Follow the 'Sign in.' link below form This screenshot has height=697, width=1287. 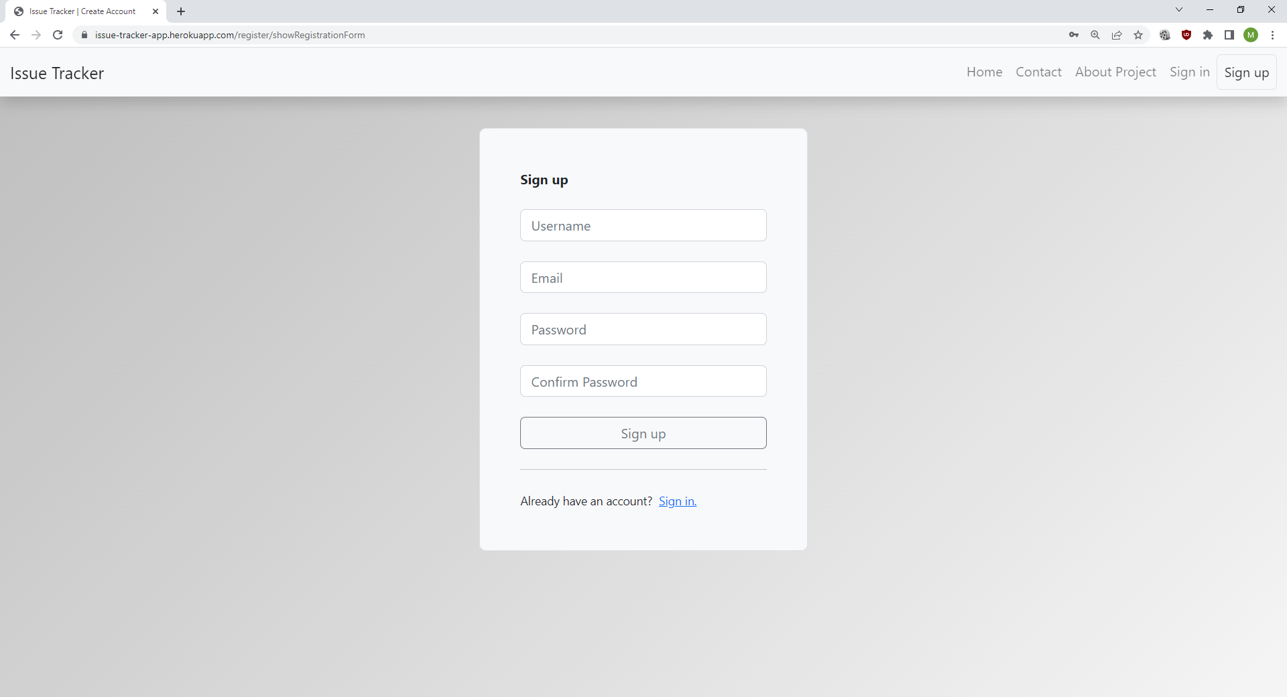677,501
